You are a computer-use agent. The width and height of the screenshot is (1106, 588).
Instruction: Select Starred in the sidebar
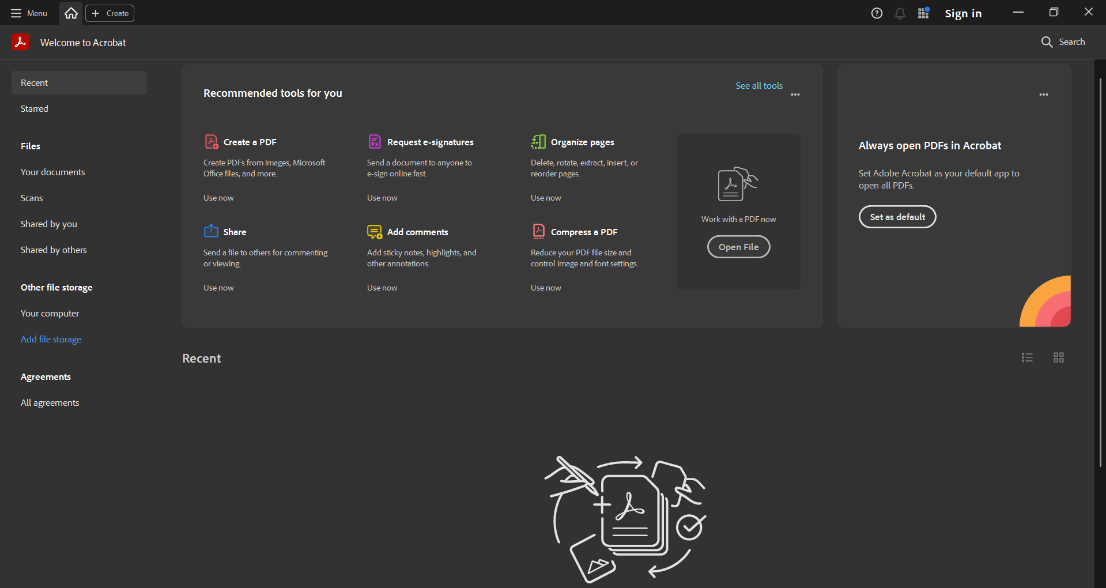point(79,108)
